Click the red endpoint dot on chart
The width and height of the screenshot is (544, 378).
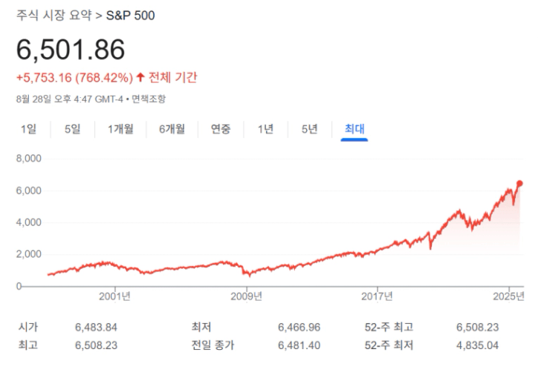pos(520,184)
